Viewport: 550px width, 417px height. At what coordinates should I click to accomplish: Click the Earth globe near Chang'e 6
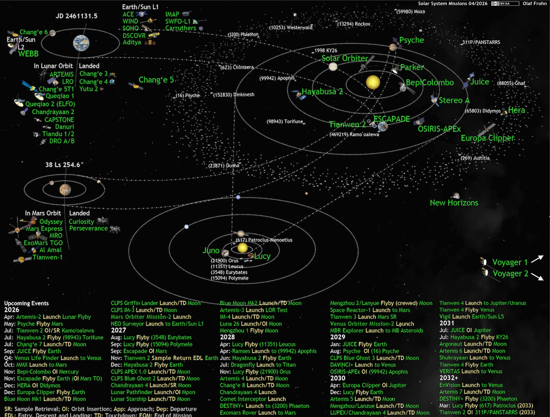click(x=81, y=43)
